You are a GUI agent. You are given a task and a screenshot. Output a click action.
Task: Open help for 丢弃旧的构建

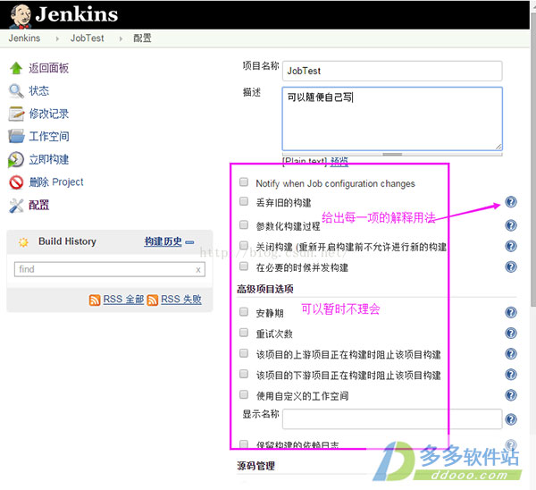coord(511,202)
